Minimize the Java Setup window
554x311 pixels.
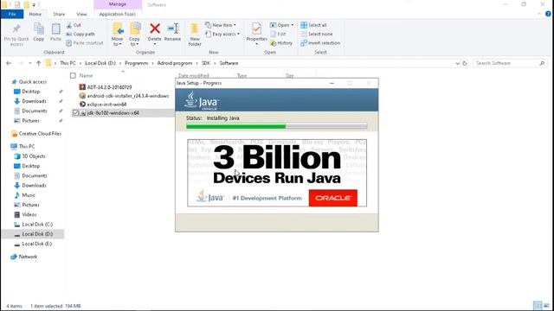tap(332, 83)
